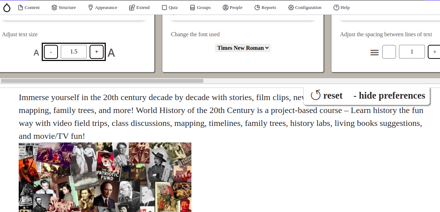
Task: Reset preferences using the reset button
Action: click(x=327, y=95)
